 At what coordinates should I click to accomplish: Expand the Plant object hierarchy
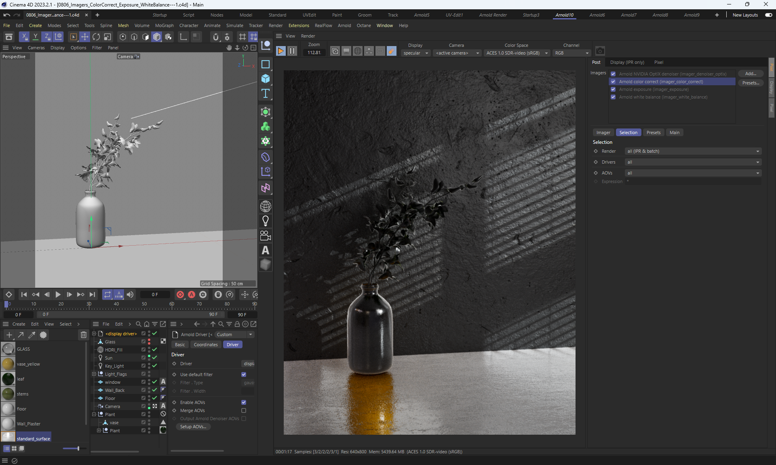tap(99, 431)
